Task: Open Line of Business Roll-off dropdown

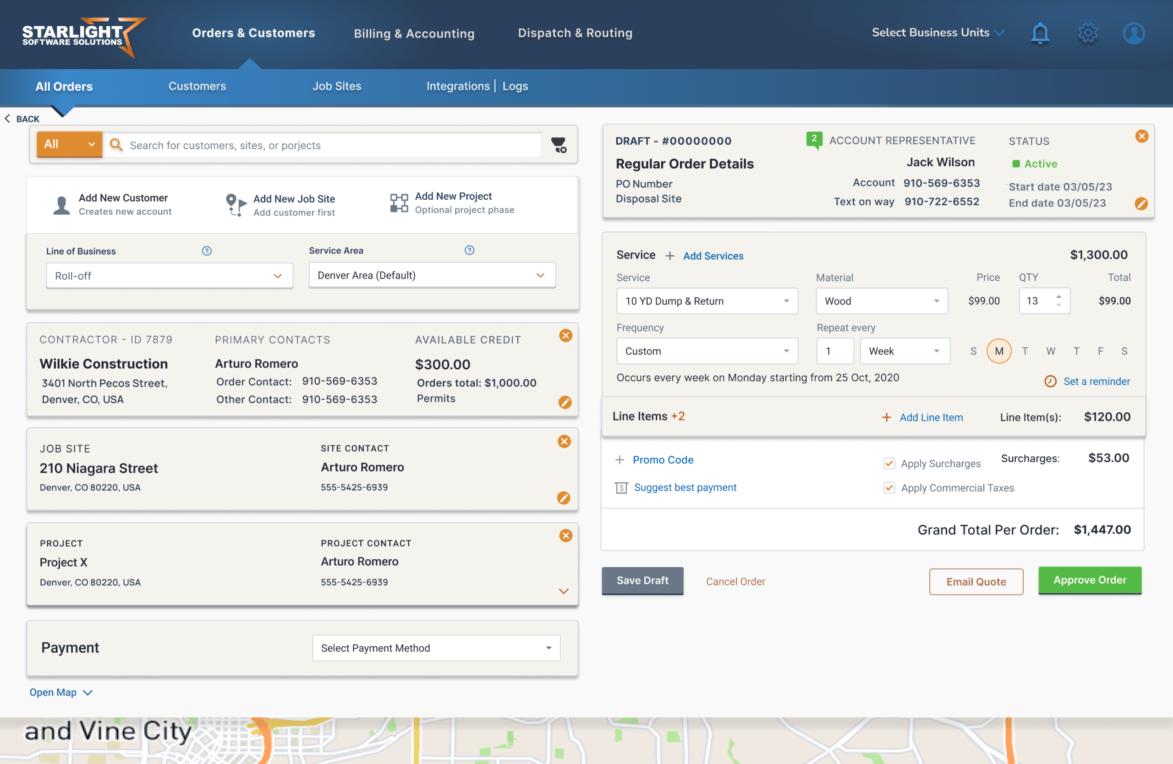Action: coord(169,276)
